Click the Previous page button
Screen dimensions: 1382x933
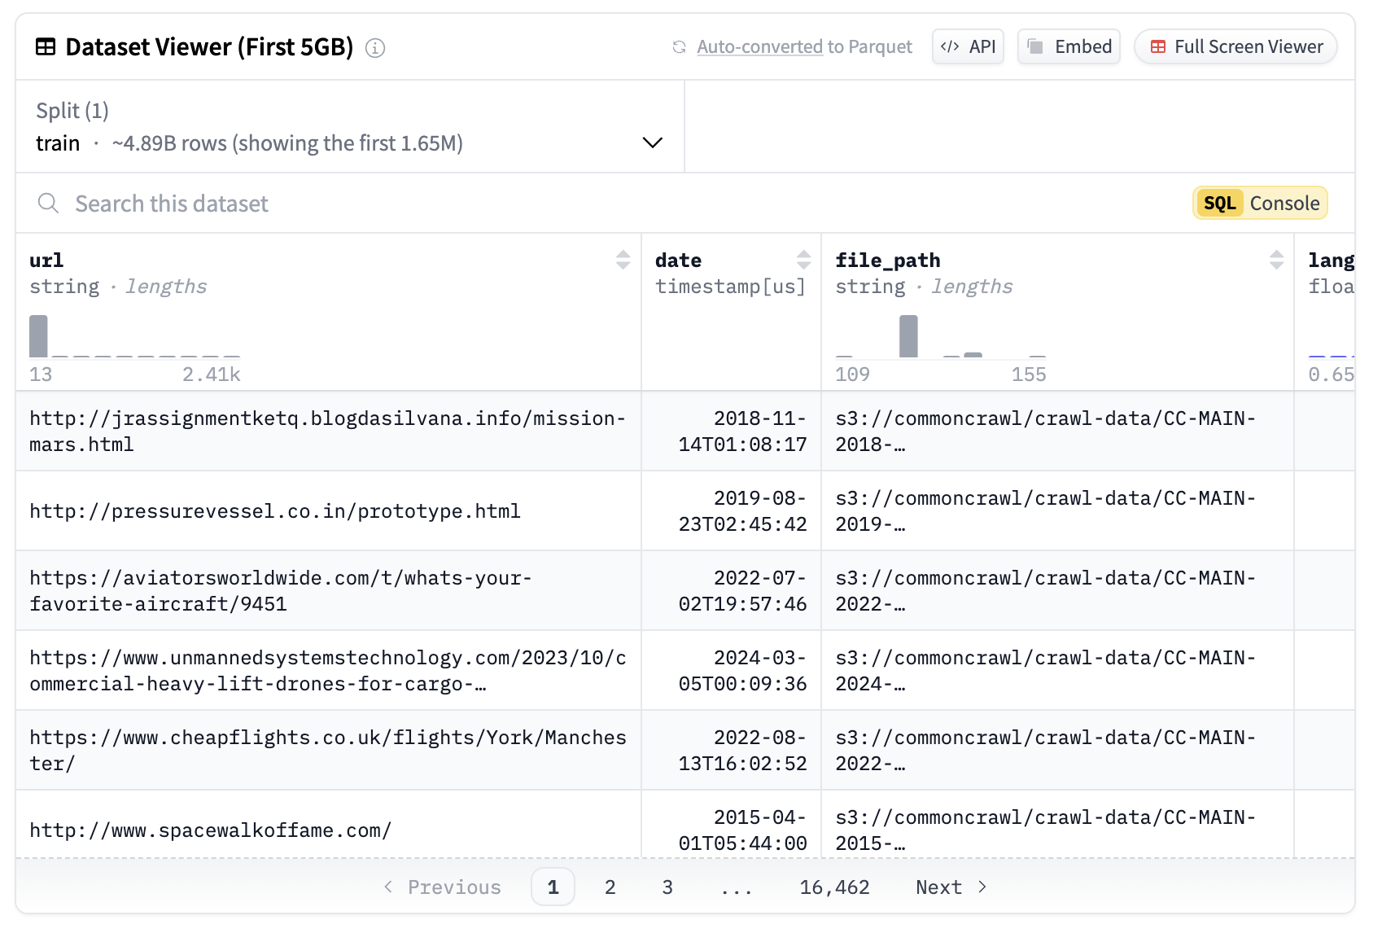(442, 887)
